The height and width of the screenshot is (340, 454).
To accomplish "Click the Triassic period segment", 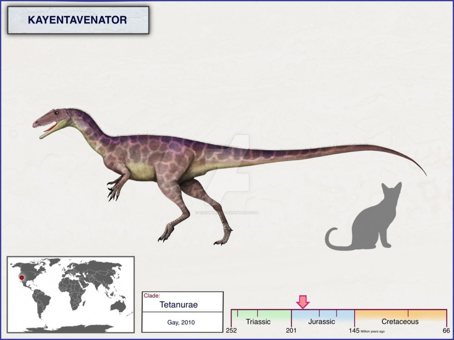I will (x=261, y=318).
